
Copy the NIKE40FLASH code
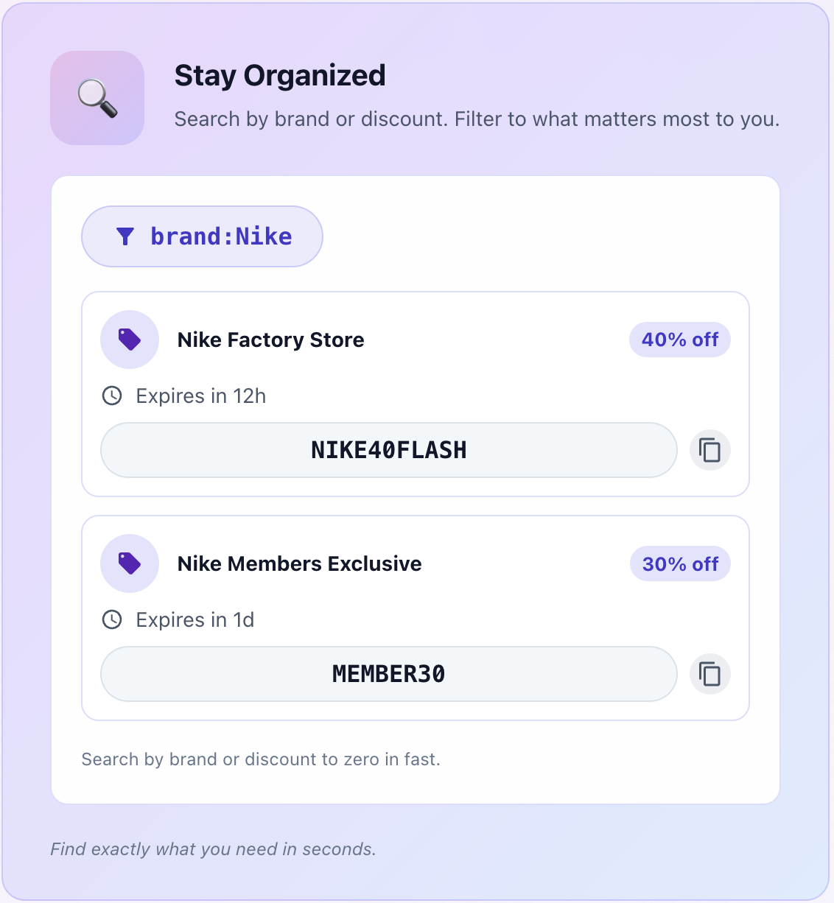pos(709,449)
